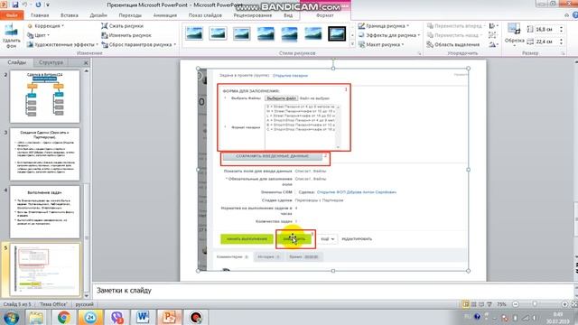578x325 pixels.
Task: Click Изменить рисунок (Change Picture)
Action: [x=126, y=35]
